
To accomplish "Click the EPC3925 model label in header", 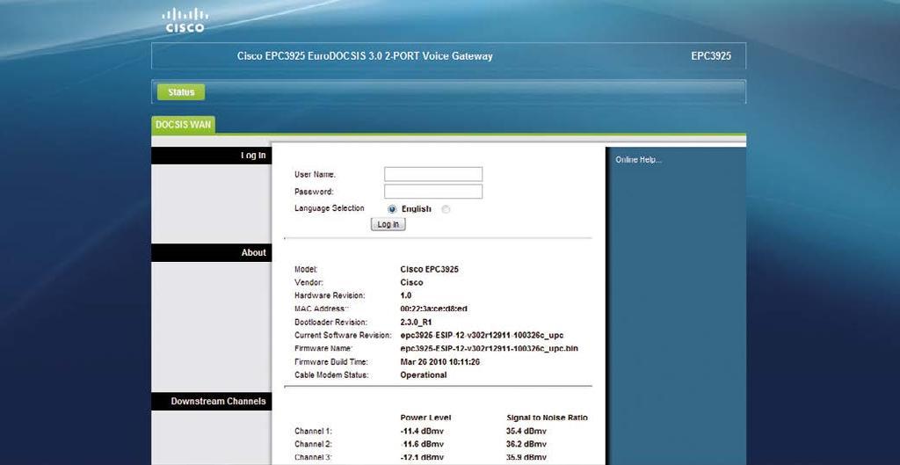I will pyautogui.click(x=711, y=56).
